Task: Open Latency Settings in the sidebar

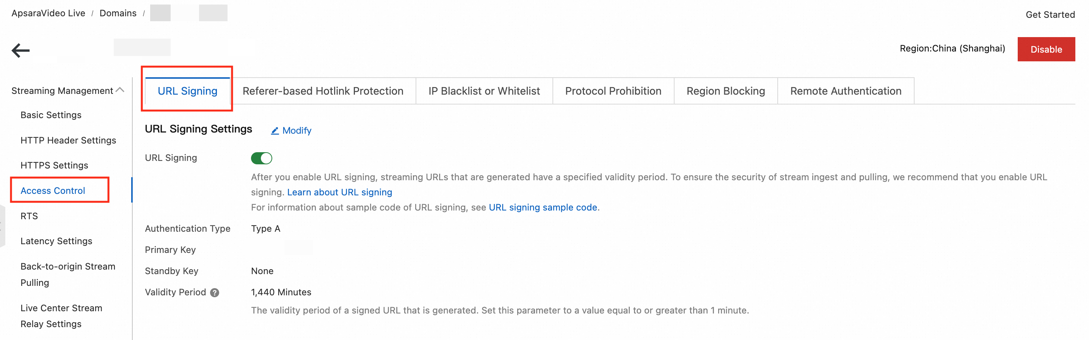Action: [x=56, y=241]
